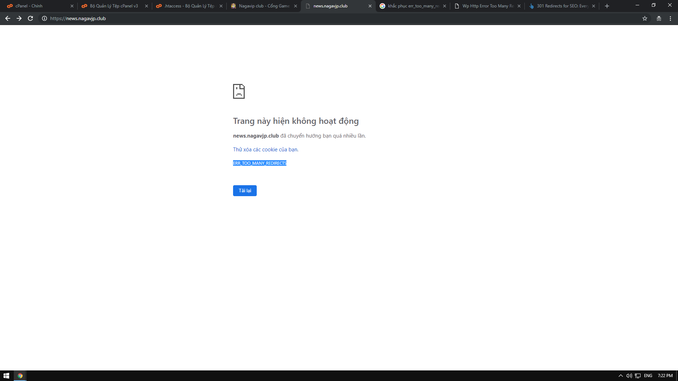678x381 pixels.
Task: Click the browser back arrow
Action: [x=7, y=18]
